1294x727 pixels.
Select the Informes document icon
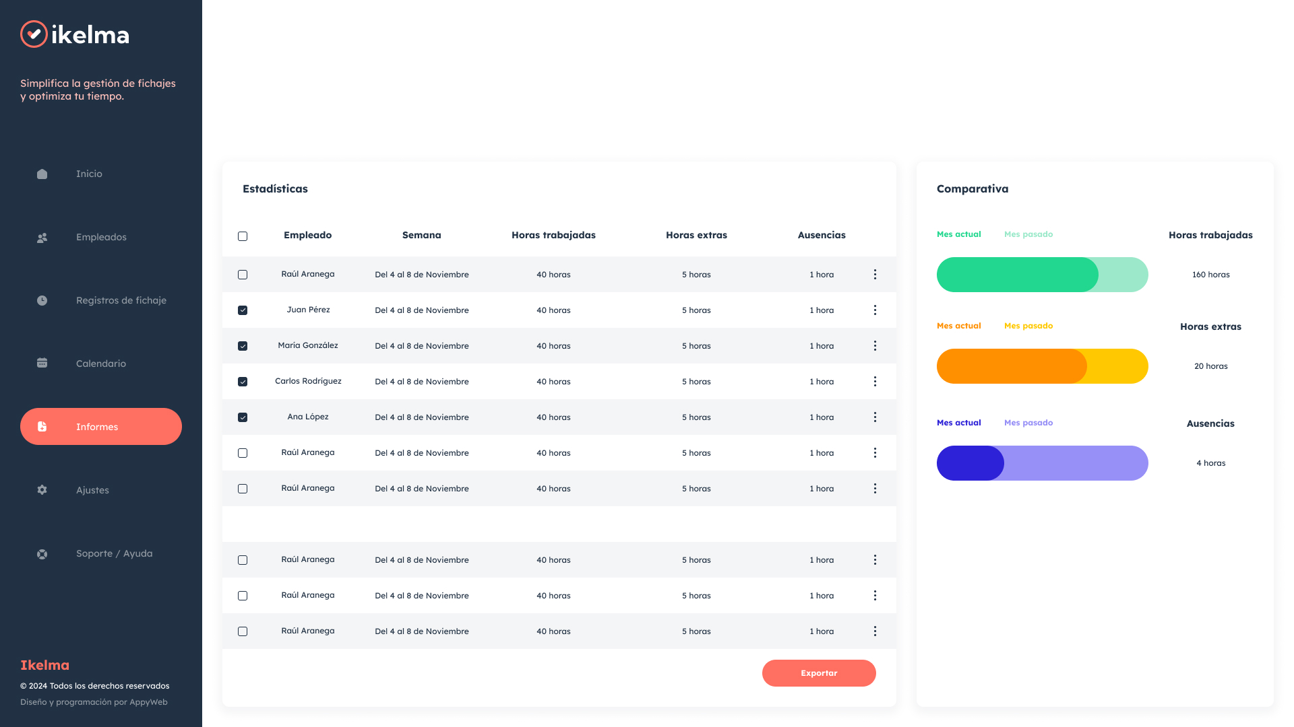[42, 426]
